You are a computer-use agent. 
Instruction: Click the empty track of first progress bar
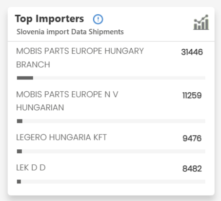(x=119, y=78)
